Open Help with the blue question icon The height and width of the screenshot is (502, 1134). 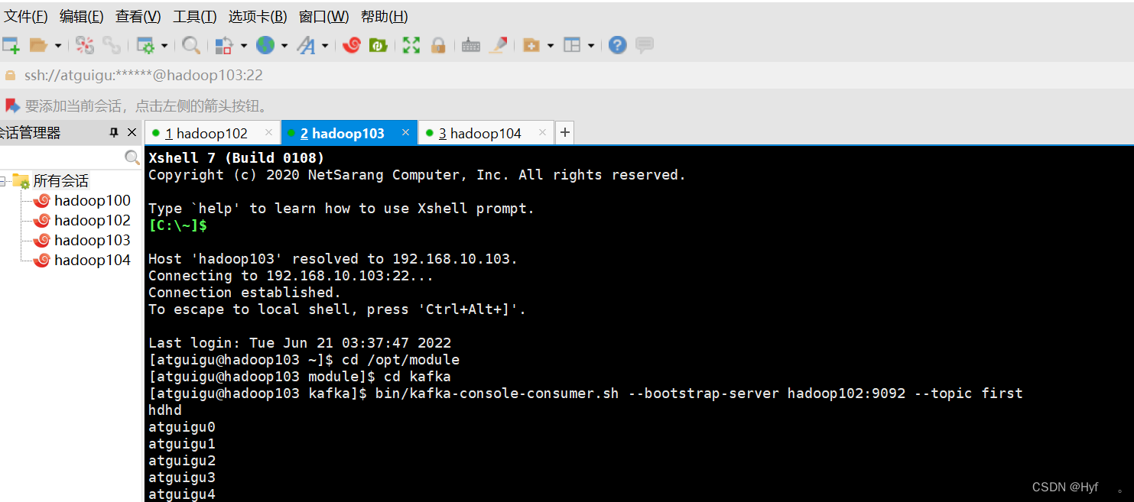coord(618,46)
